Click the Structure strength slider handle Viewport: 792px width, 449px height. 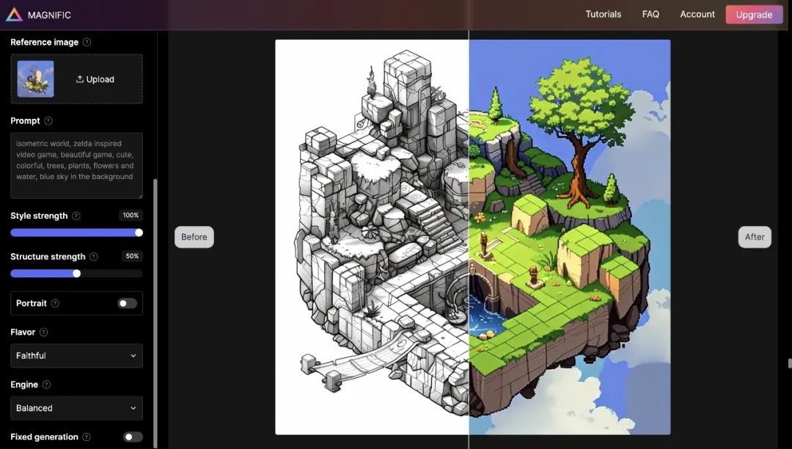[x=76, y=274]
